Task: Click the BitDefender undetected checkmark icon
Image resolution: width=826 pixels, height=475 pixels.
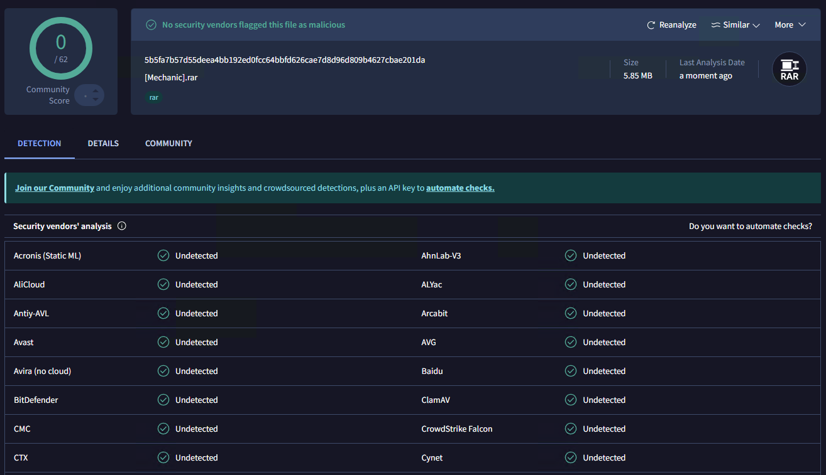Action: 163,400
